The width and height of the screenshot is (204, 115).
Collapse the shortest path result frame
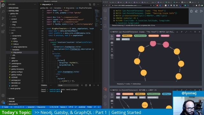pyautogui.click(x=191, y=32)
